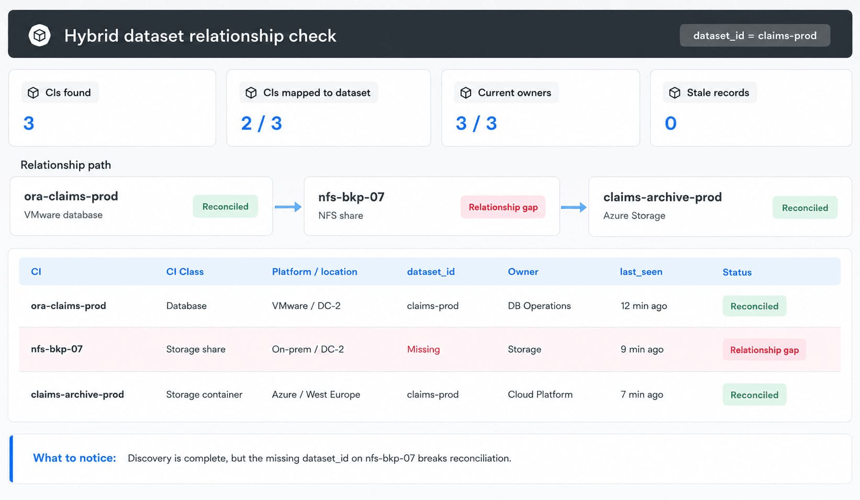Click the What to notice label

coord(75,458)
